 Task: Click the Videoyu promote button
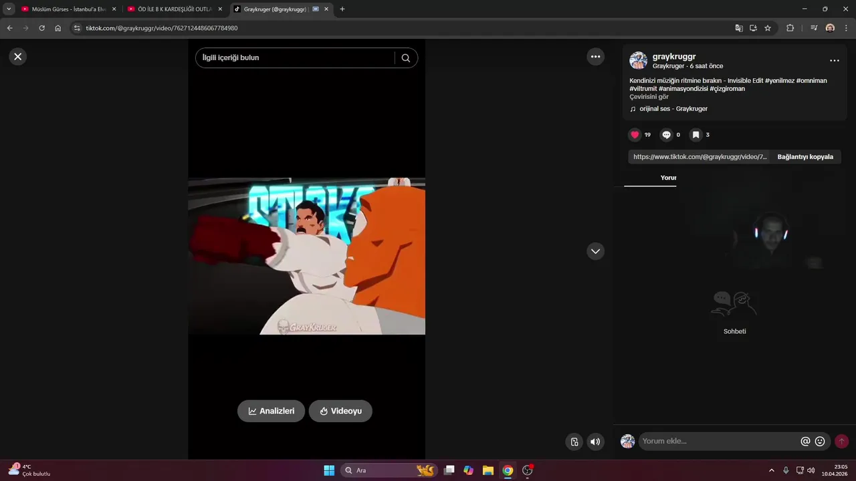tap(340, 411)
